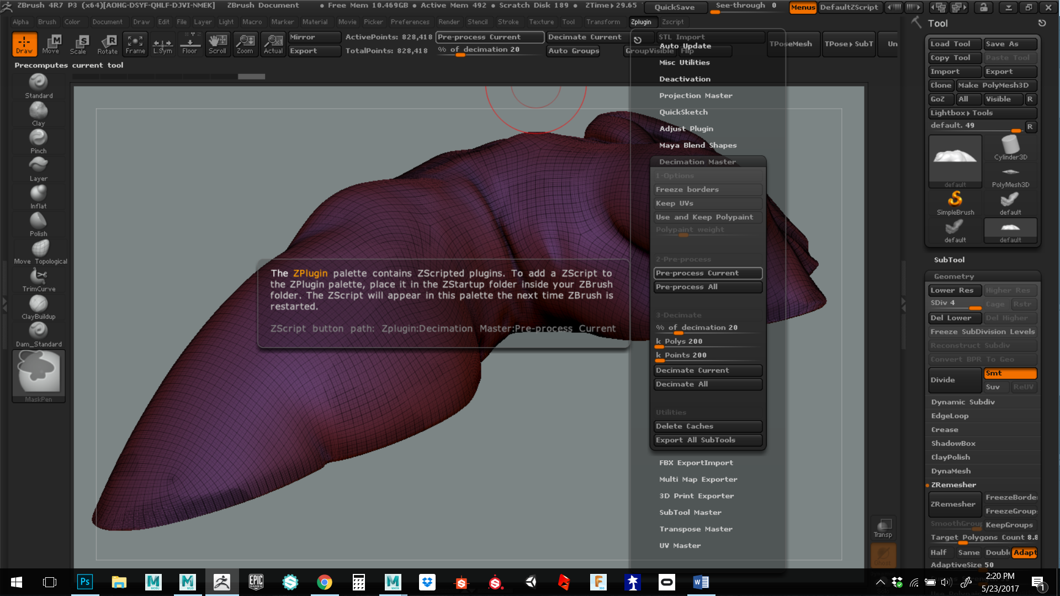Open the Brush menu

pos(47,22)
